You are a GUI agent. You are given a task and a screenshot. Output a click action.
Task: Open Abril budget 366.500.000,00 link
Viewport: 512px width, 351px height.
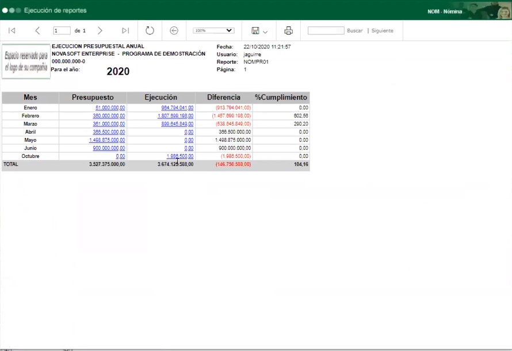pyautogui.click(x=109, y=132)
